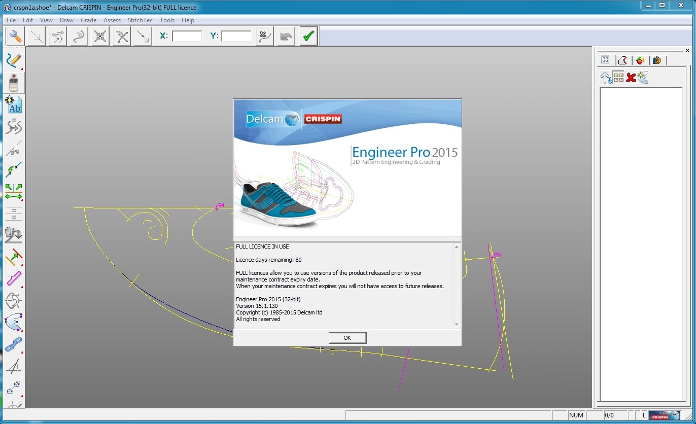This screenshot has width=696, height=424.
Task: Click the green arrows mirror/scale tool
Action: point(14,192)
